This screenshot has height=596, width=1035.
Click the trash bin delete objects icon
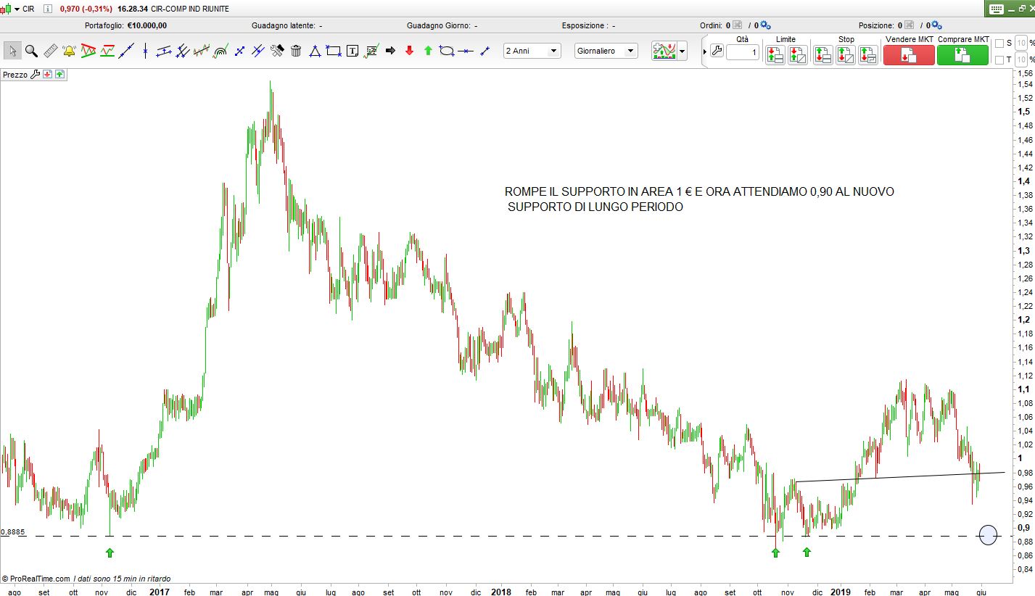296,51
